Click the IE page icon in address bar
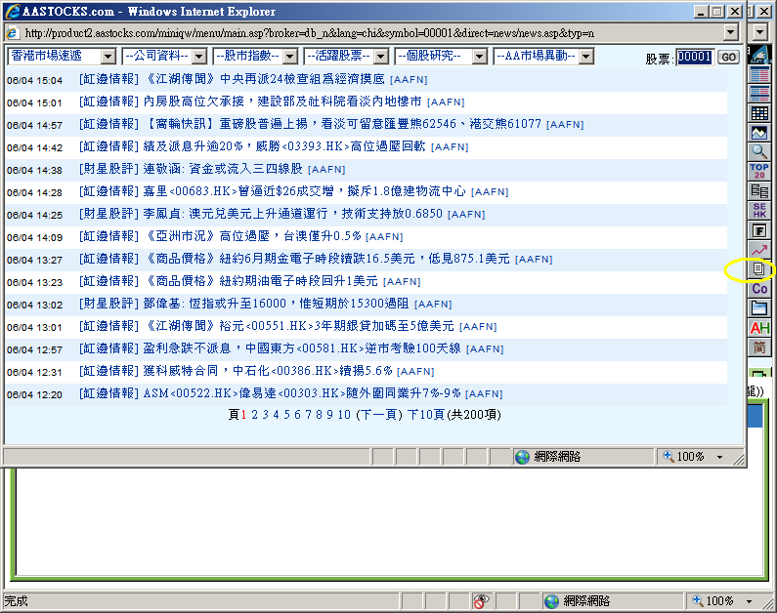Viewport: 777px width, 613px height. [12, 33]
